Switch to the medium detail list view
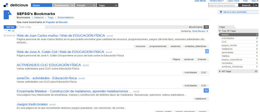The image size is (260, 112). pyautogui.click(x=9, y=31)
